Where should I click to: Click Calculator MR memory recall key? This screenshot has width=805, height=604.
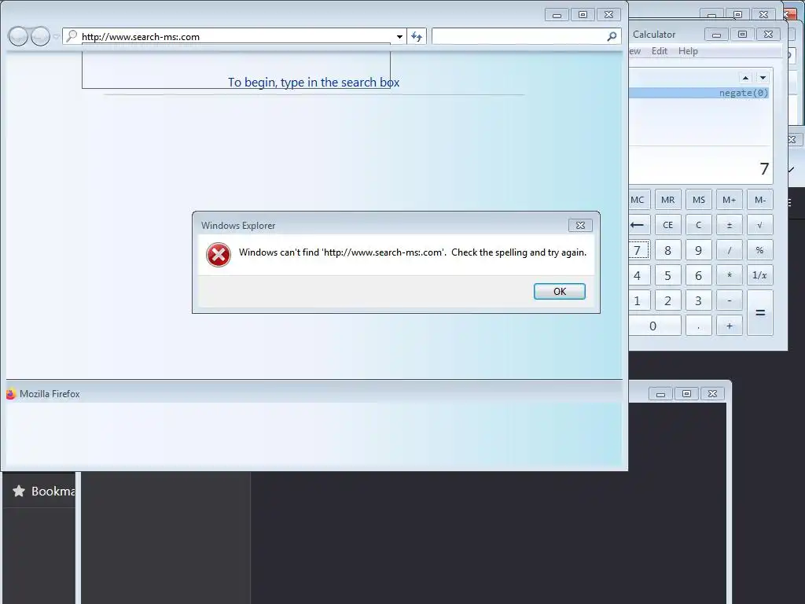pos(668,200)
